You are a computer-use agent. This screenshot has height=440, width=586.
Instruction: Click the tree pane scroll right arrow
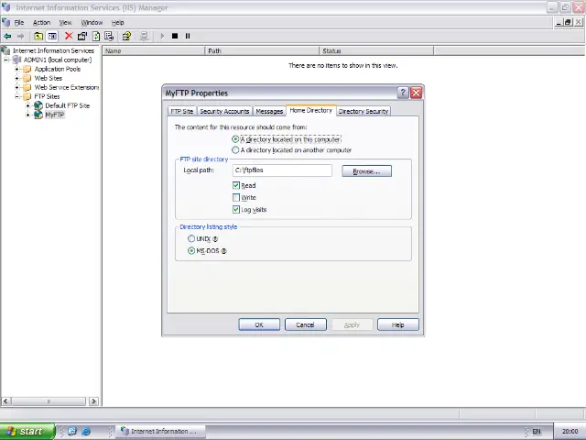[93, 401]
